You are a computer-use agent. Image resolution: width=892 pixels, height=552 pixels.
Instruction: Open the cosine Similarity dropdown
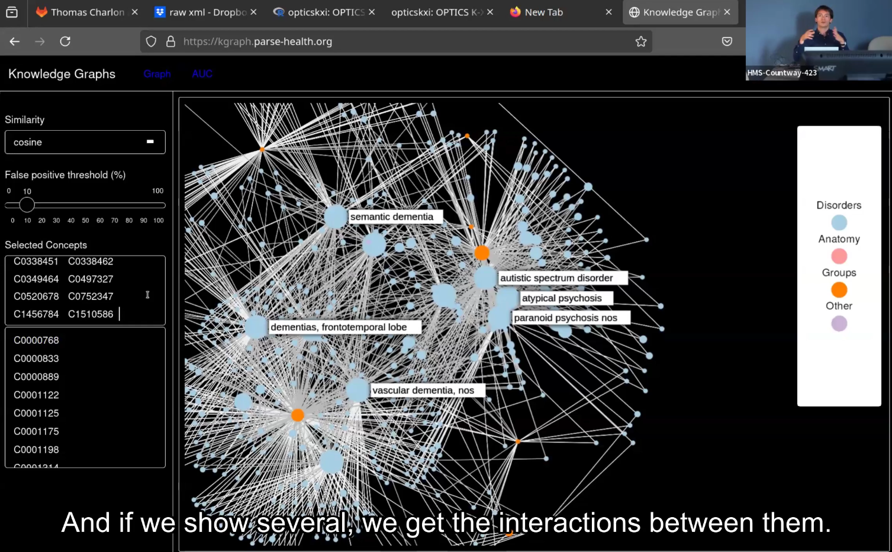(x=85, y=142)
